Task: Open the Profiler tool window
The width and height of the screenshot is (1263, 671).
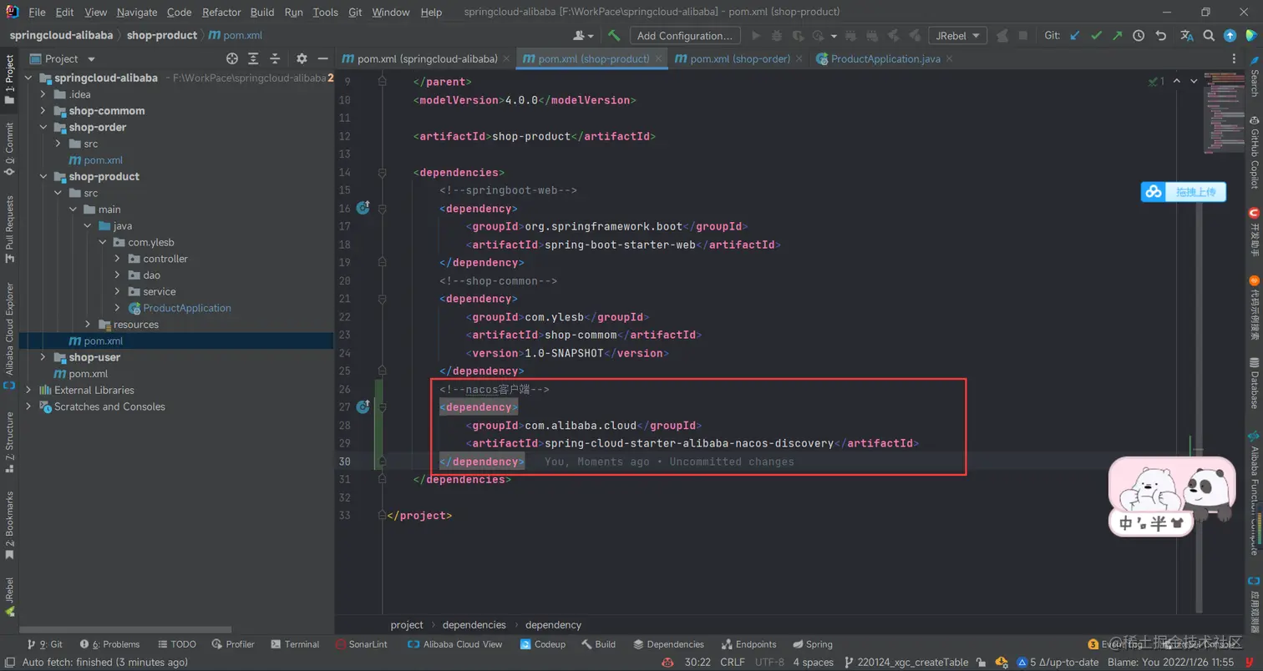Action: (232, 644)
